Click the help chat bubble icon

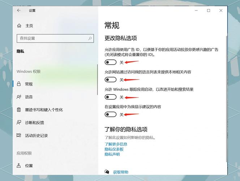[x=107, y=172]
